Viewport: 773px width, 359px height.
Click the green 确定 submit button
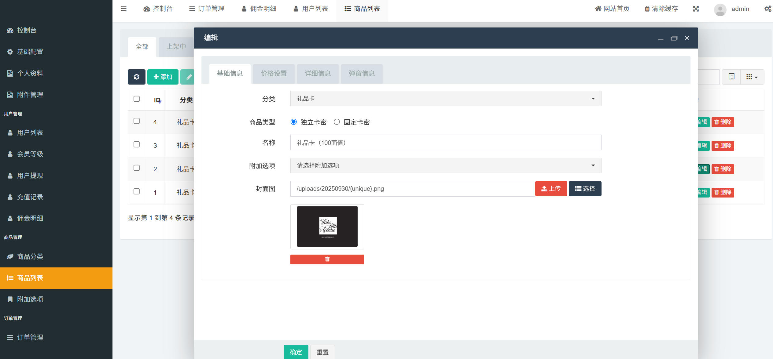pos(296,352)
